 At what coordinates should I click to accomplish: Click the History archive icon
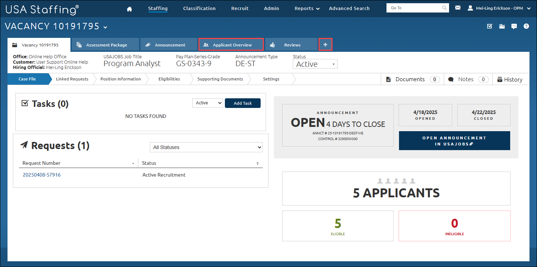click(499, 80)
